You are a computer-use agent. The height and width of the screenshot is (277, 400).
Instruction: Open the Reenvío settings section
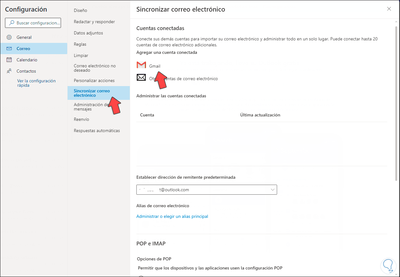click(x=81, y=119)
